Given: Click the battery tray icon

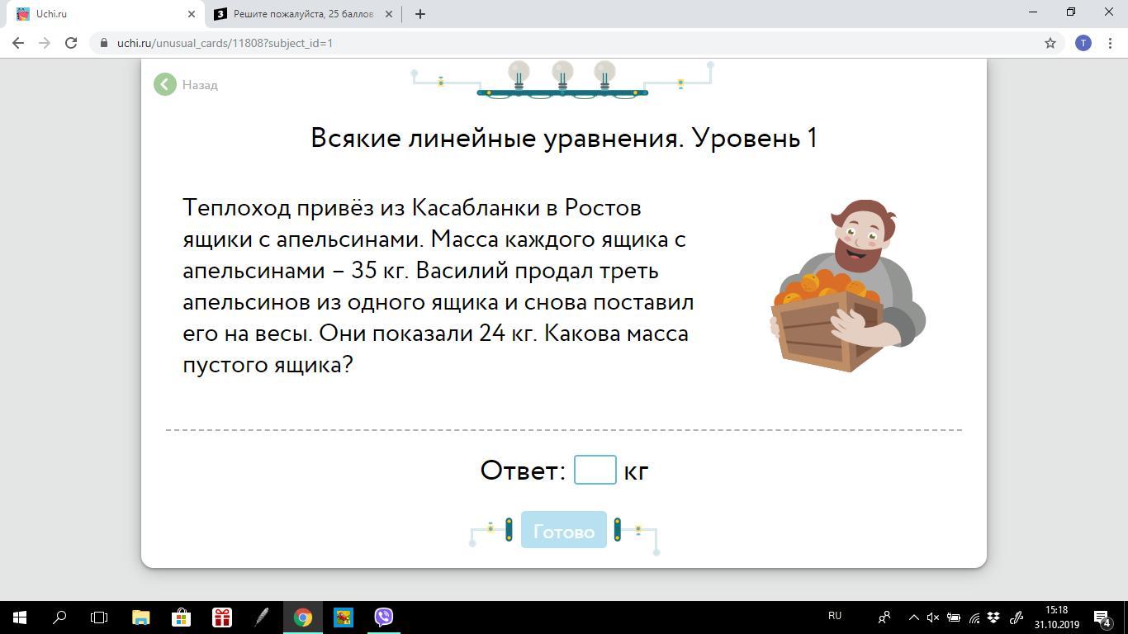Looking at the screenshot, I should click(x=954, y=617).
